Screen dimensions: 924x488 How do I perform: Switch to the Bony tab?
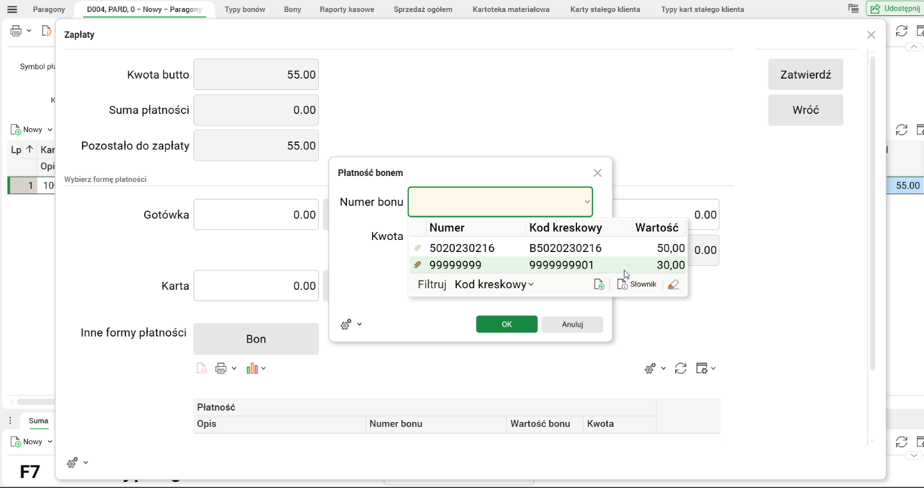click(x=292, y=9)
